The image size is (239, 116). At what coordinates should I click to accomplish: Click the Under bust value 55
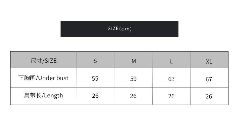click(x=95, y=79)
